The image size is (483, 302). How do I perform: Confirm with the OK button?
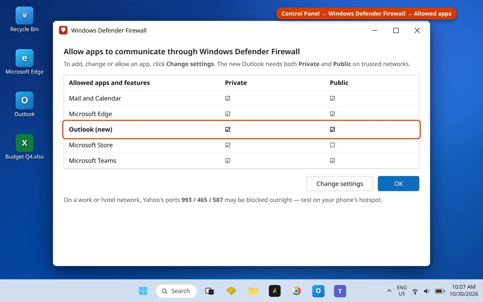398,184
